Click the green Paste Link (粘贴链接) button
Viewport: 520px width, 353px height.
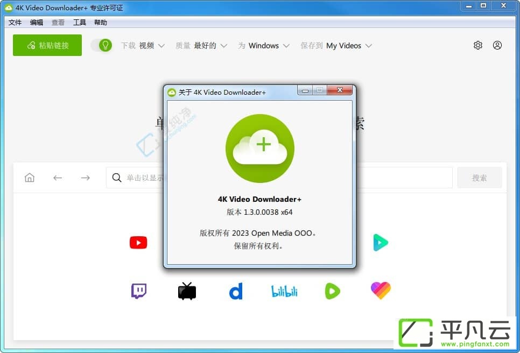[x=47, y=45]
